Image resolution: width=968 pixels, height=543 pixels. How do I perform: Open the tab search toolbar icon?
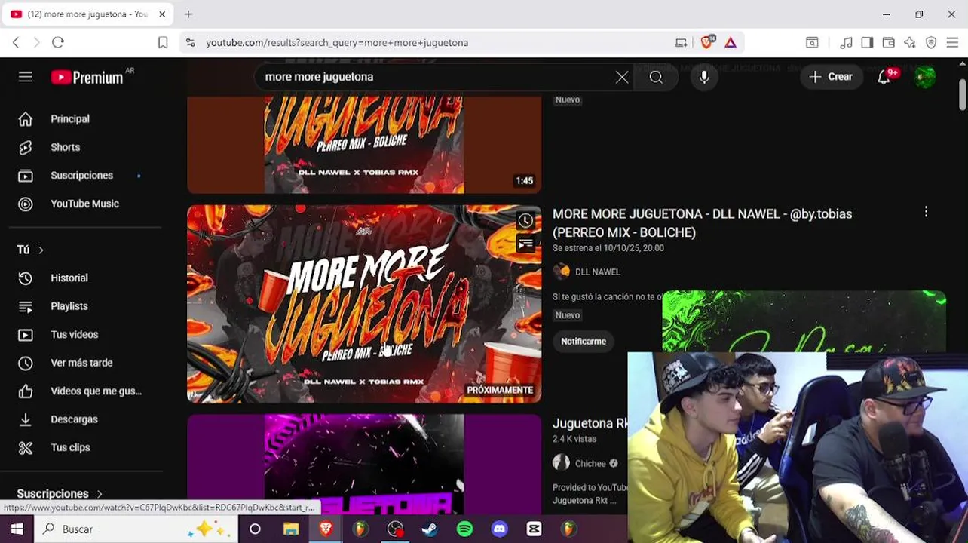(812, 43)
